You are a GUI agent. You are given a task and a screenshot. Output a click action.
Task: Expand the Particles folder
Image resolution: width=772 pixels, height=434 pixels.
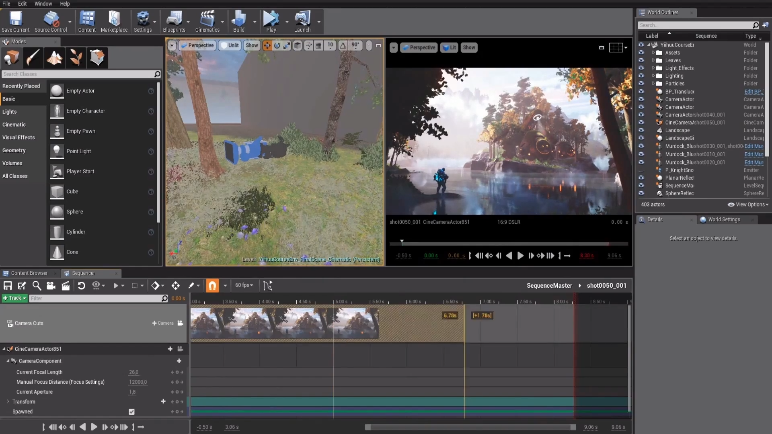pos(653,84)
